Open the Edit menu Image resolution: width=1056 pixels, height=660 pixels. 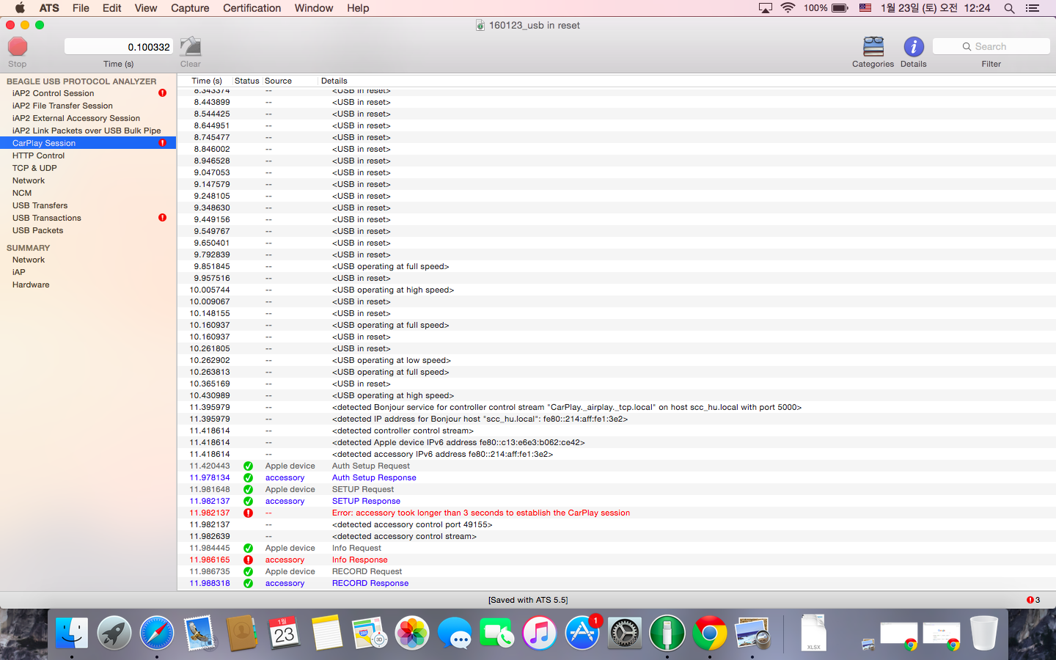(112, 8)
